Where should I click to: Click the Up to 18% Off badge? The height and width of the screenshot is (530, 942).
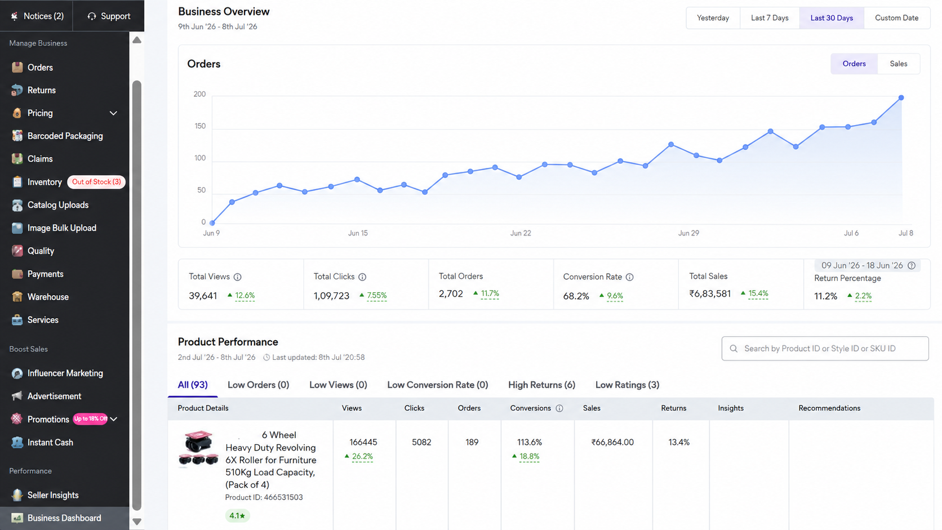click(90, 419)
